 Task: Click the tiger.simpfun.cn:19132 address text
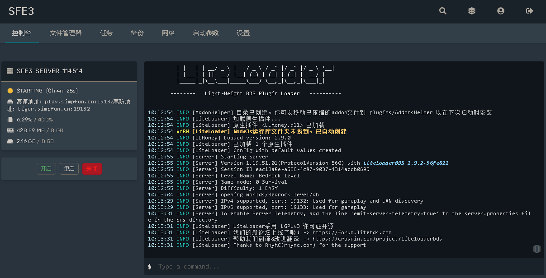tap(54, 109)
